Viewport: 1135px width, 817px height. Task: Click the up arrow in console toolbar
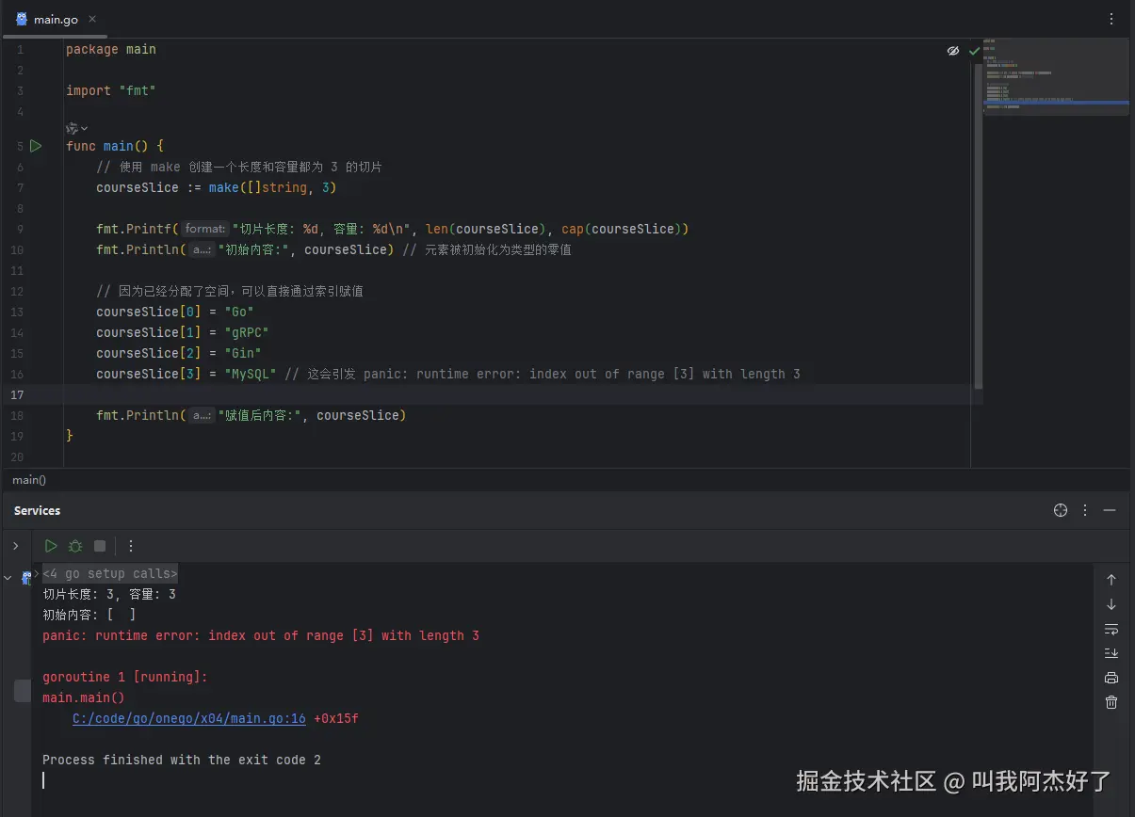click(1111, 580)
